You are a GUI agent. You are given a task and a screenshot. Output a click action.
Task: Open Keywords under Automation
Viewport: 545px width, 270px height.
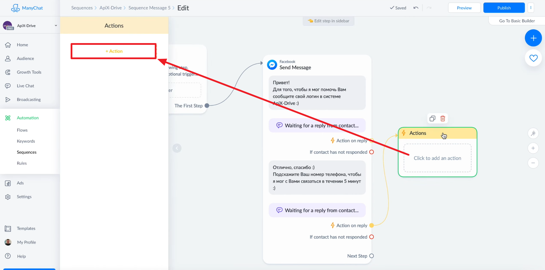26,141
